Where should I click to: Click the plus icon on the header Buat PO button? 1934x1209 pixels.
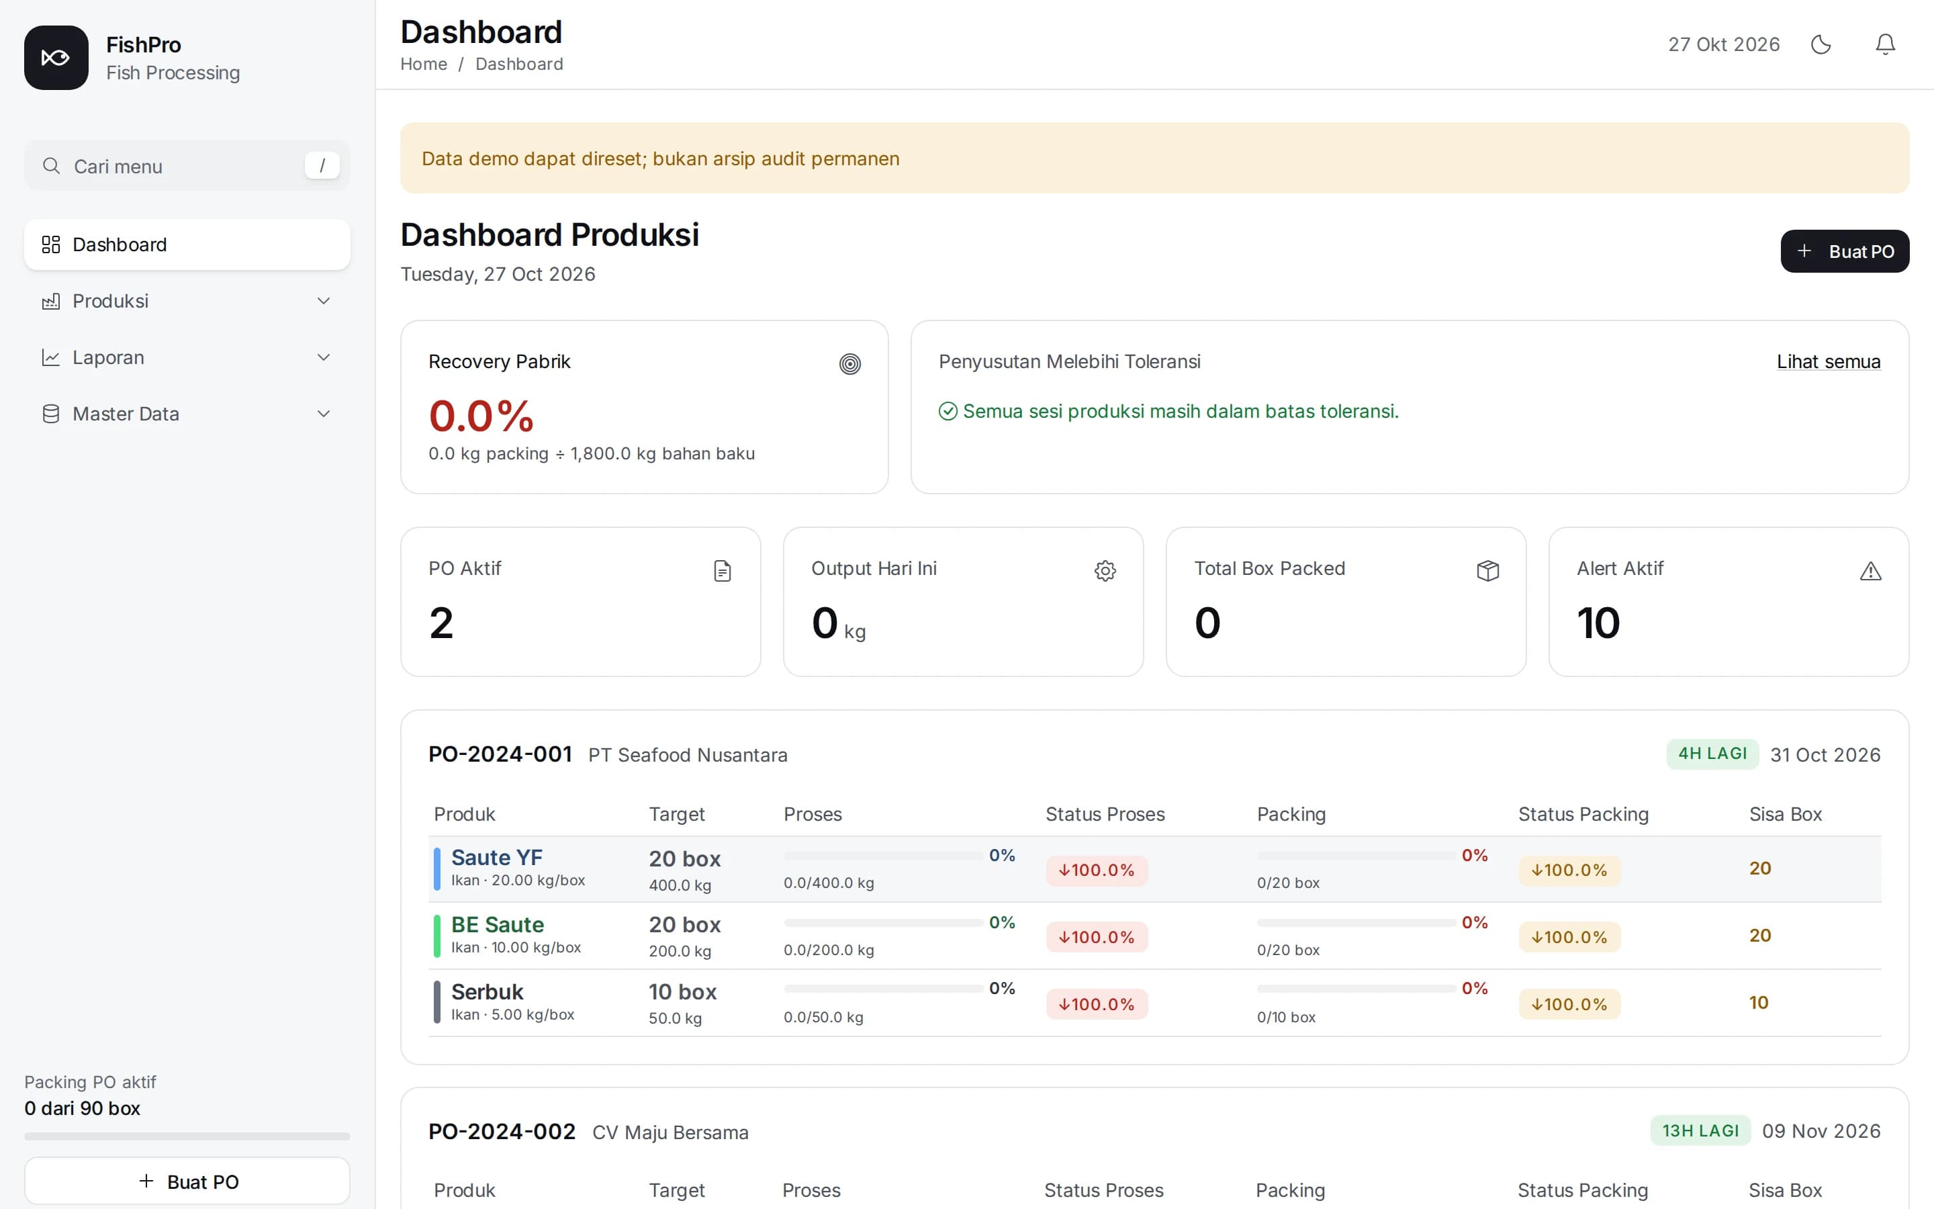click(1804, 251)
